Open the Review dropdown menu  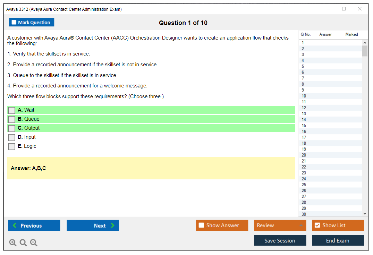(x=280, y=226)
